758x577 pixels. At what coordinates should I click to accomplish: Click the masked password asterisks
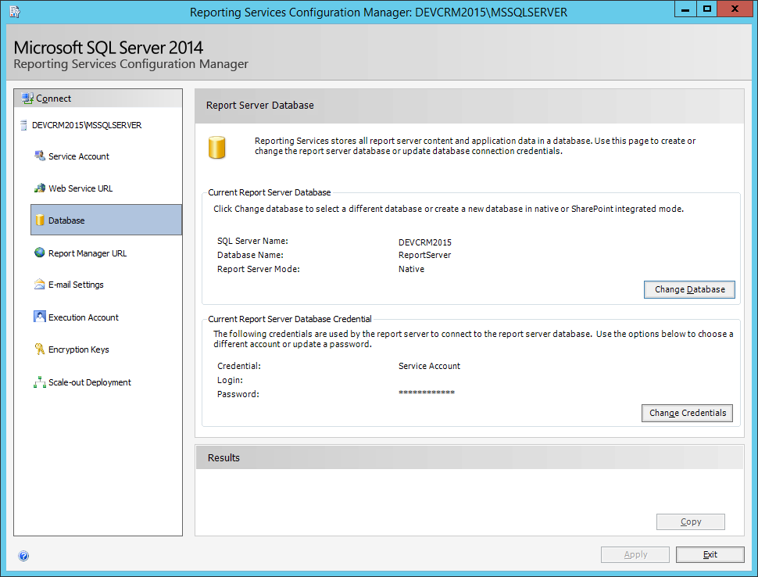pos(427,392)
